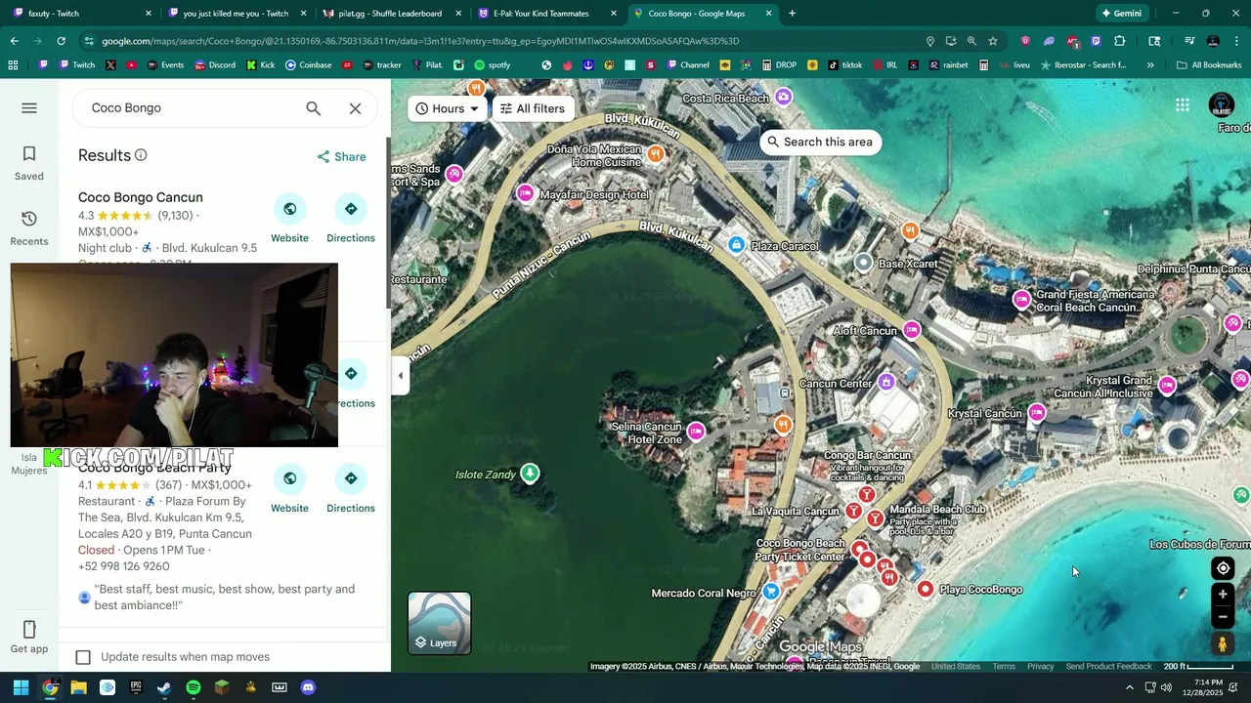Open Coco Bongo Beach Party website
This screenshot has width=1251, height=703.
289,488
